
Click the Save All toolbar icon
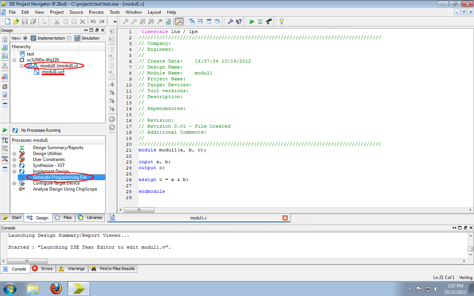[33, 21]
